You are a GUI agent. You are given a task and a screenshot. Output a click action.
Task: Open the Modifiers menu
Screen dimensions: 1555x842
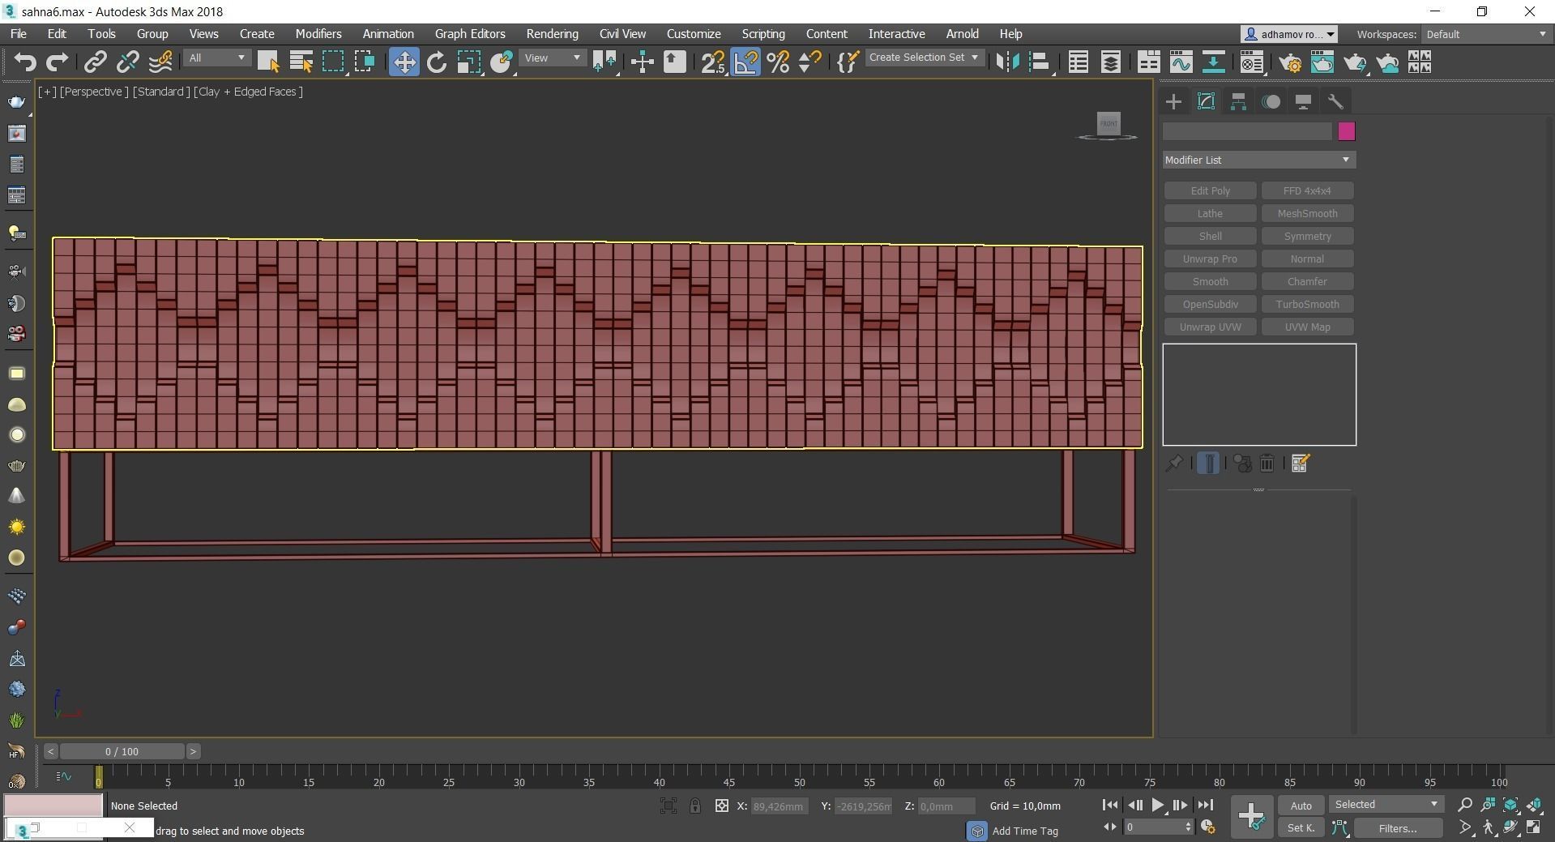click(x=318, y=34)
